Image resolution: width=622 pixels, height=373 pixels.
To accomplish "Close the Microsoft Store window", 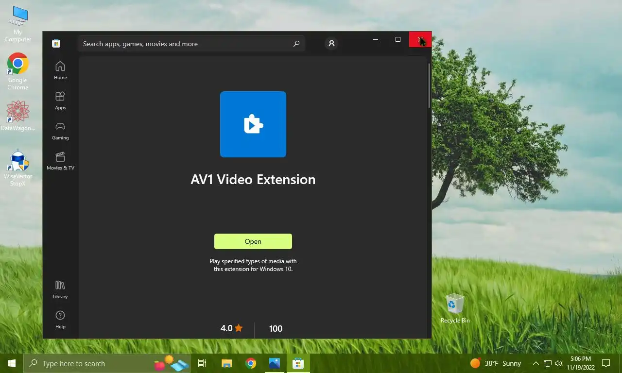I will tap(420, 39).
